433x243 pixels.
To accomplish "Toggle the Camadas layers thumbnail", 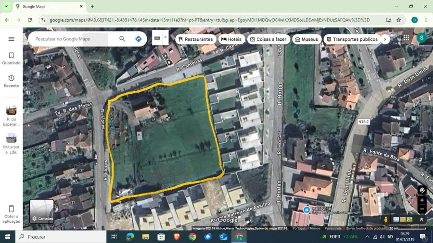I will [42, 211].
